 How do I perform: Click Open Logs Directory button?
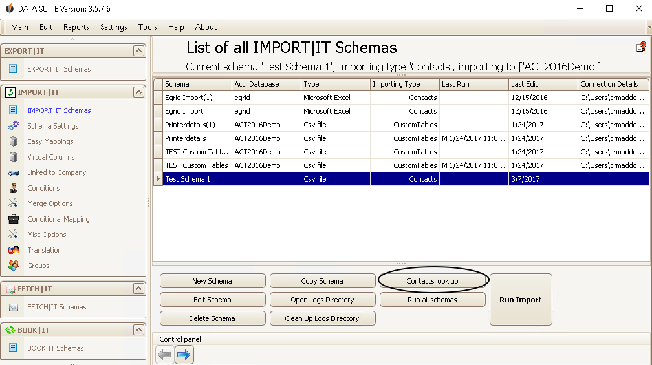[x=322, y=299]
